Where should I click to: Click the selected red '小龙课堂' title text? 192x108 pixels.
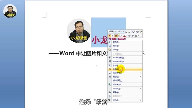tap(100, 40)
